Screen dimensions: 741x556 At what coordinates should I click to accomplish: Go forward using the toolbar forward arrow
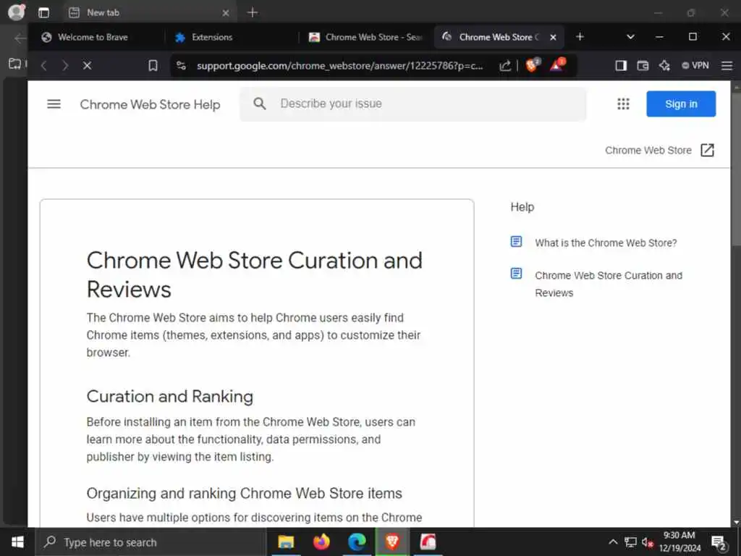coord(65,65)
